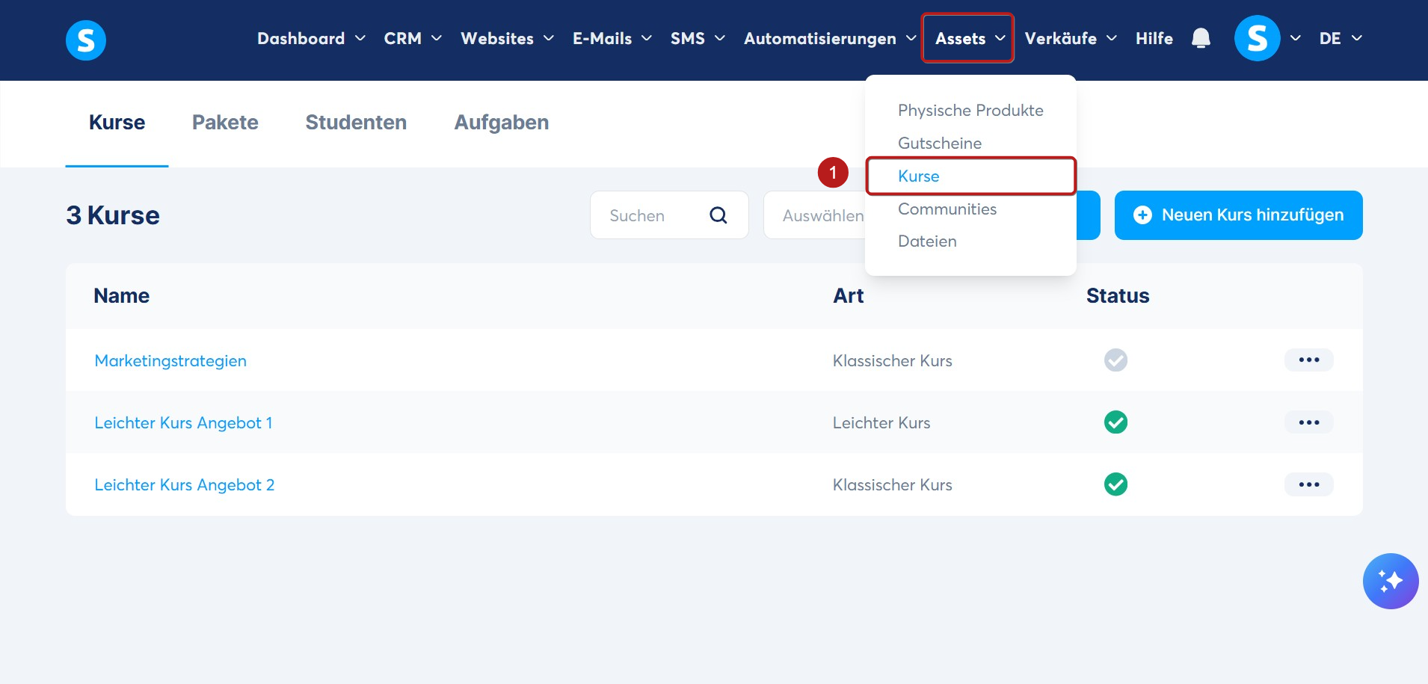Viewport: 1428px width, 684px height.
Task: Open the Leichter Kurs Angebot 1 course
Action: 183,422
